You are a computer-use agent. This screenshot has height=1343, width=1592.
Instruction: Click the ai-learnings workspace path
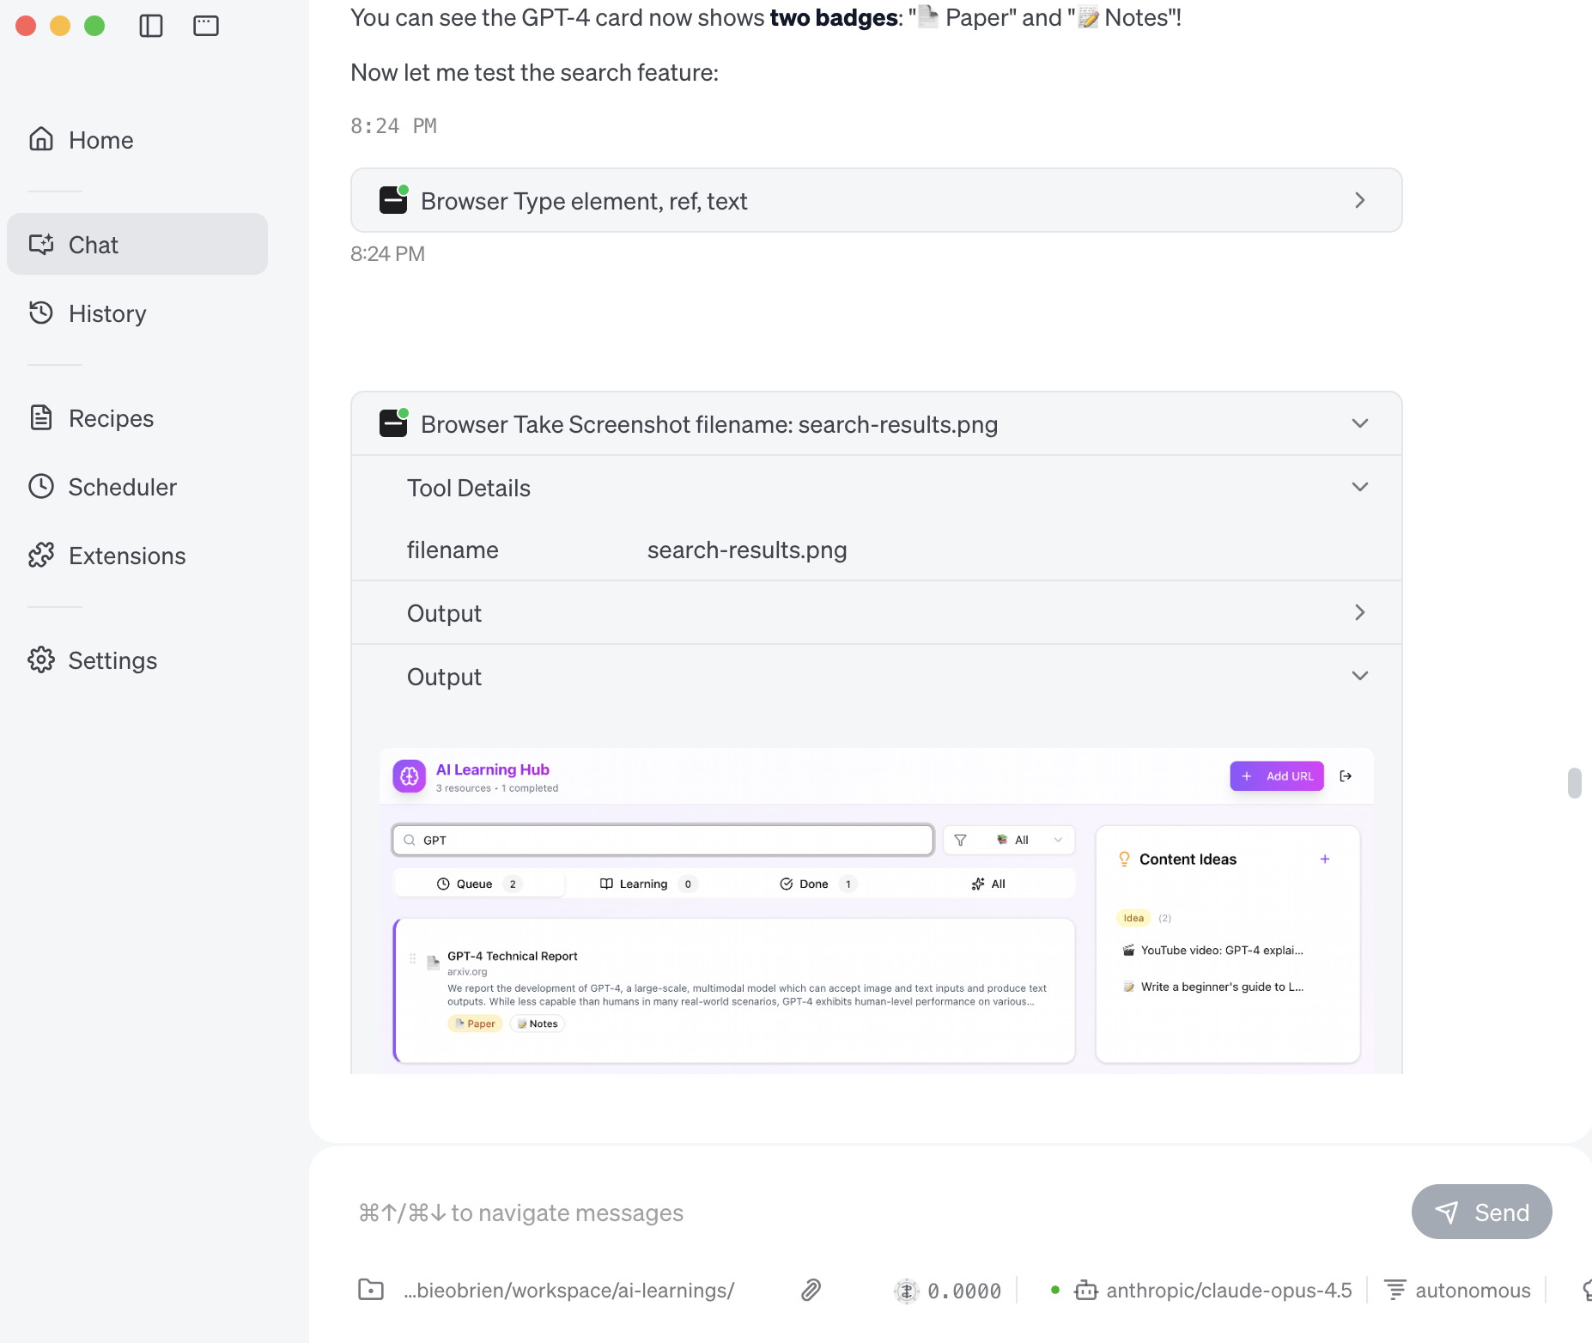568,1291
